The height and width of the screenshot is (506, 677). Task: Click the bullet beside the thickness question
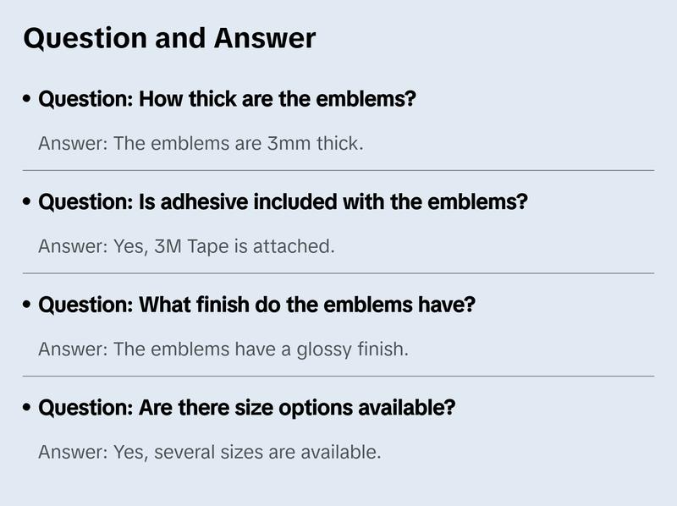click(x=28, y=100)
